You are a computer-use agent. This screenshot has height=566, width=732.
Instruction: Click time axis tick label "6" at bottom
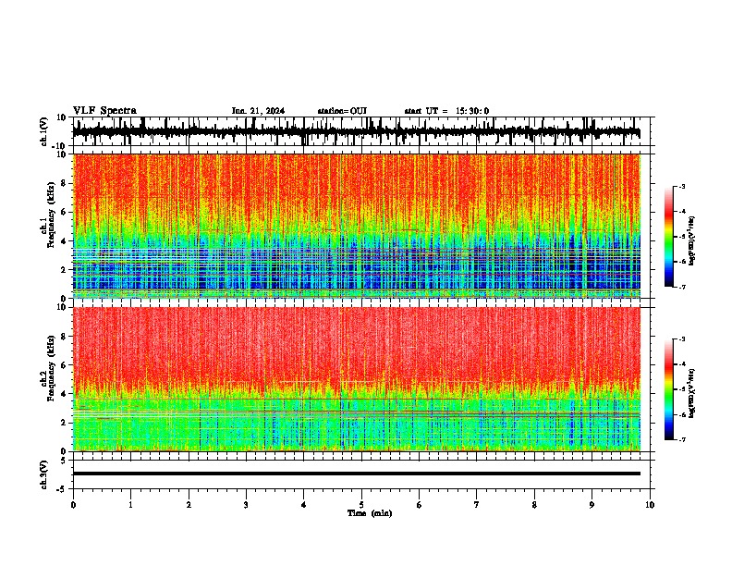click(x=420, y=505)
